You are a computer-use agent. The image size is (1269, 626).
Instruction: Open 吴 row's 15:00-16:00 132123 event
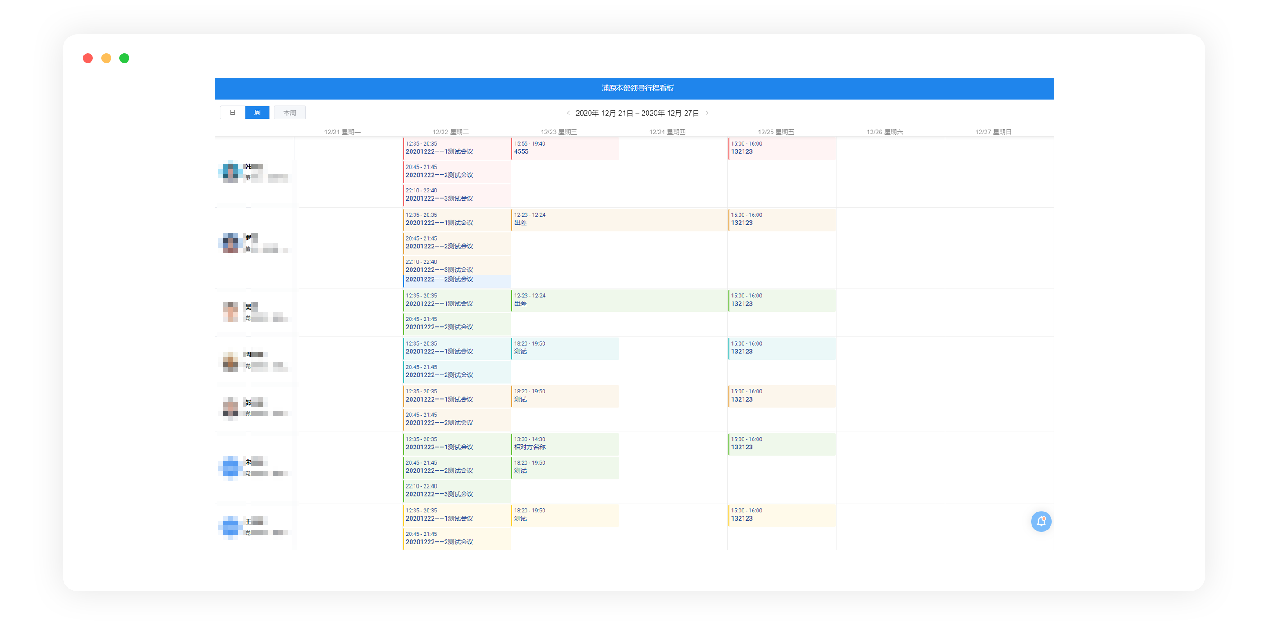coord(782,301)
